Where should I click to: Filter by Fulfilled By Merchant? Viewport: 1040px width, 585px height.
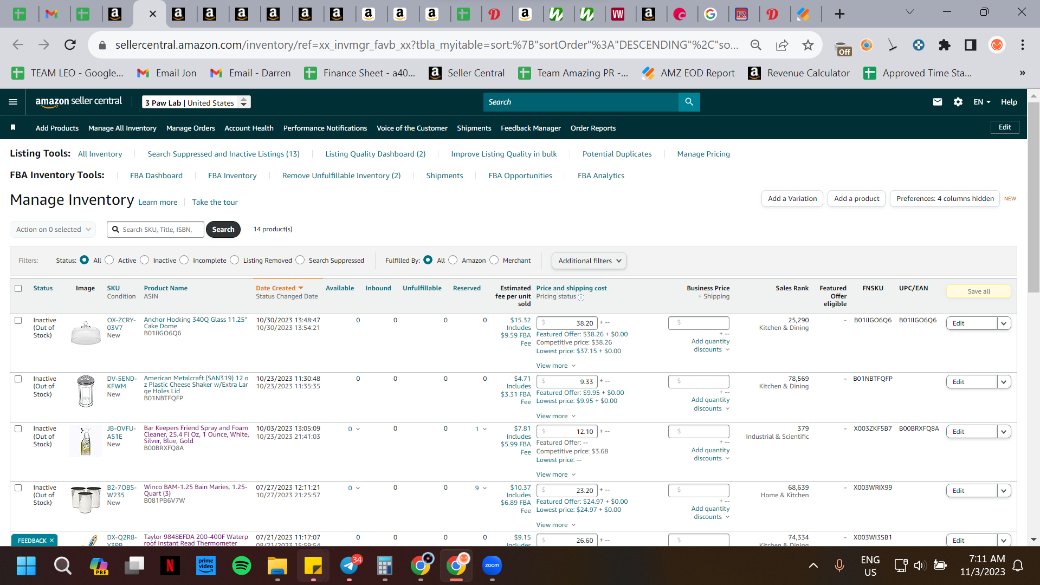point(494,260)
